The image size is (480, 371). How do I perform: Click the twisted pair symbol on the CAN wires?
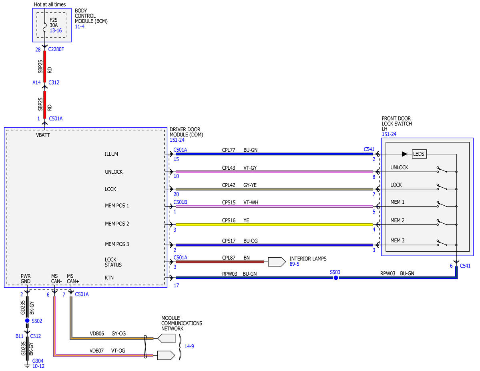point(145,347)
